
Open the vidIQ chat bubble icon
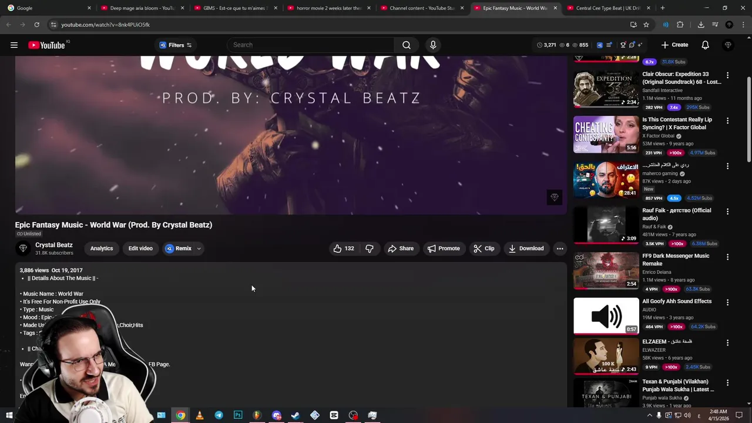(x=632, y=45)
